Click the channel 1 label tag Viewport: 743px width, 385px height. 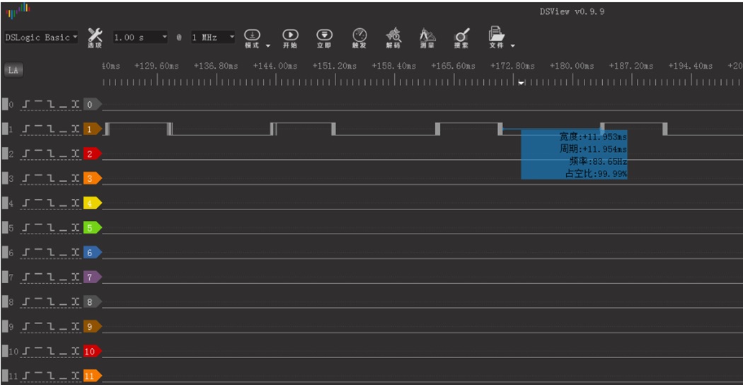91,129
